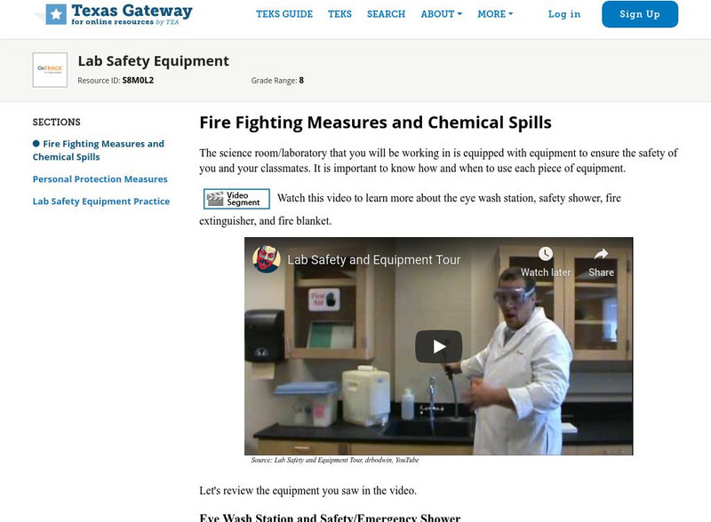Image resolution: width=711 pixels, height=522 pixels.
Task: Click the OnTRACK resource thumbnail
Action: click(x=50, y=70)
